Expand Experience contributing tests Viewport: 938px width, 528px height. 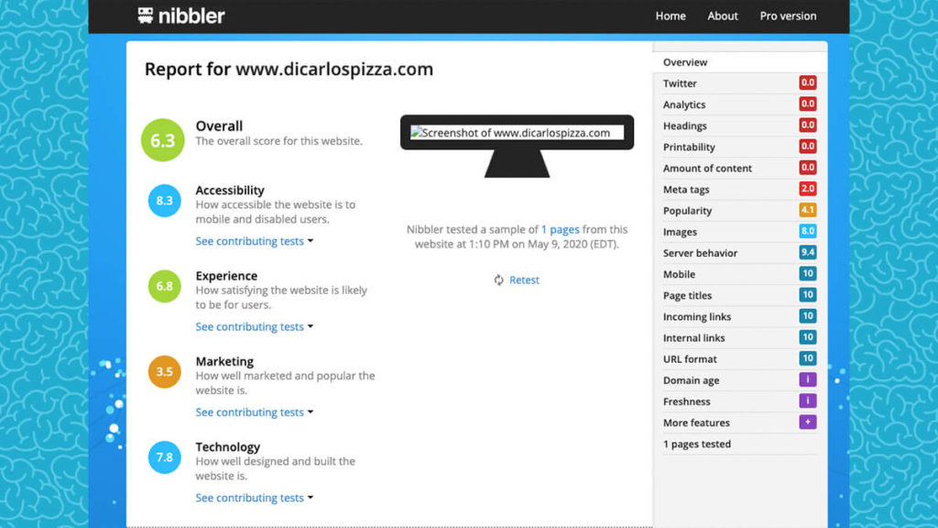pos(254,326)
